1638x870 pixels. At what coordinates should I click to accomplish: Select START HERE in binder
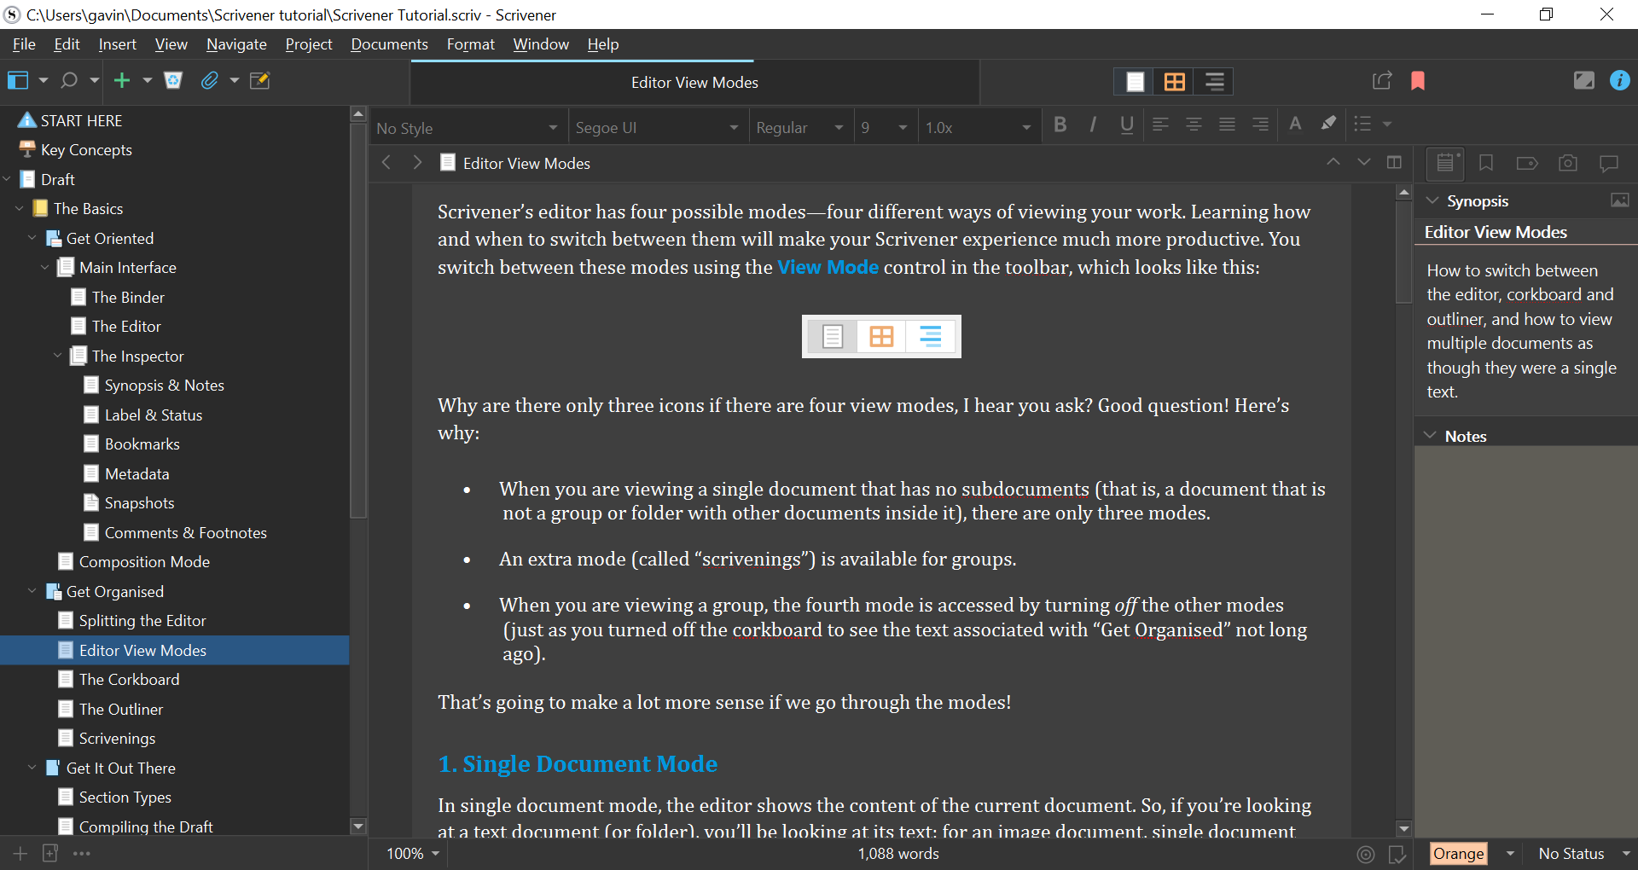81,120
